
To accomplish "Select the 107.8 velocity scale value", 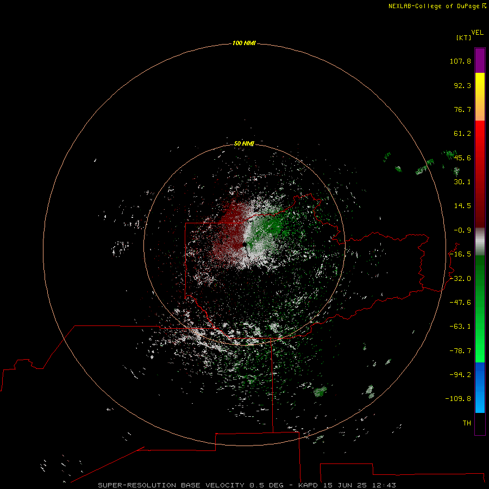I will (x=460, y=61).
